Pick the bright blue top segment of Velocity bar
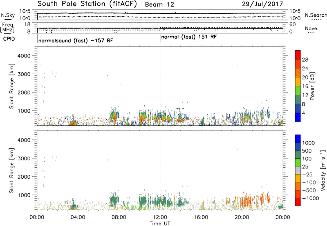This screenshot has height=226, width=327. (x=298, y=139)
